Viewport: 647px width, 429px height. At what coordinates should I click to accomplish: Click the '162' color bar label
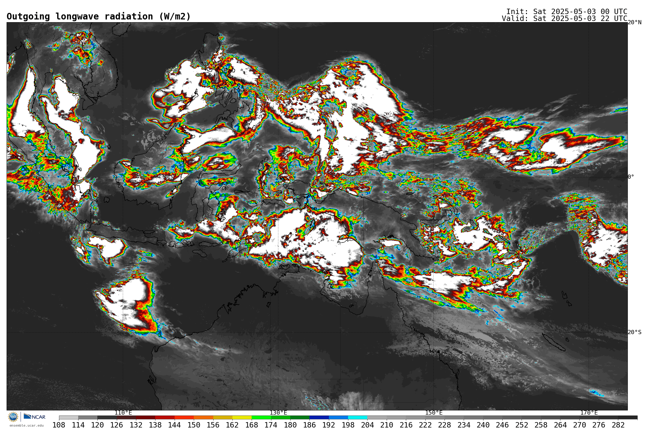click(x=232, y=425)
